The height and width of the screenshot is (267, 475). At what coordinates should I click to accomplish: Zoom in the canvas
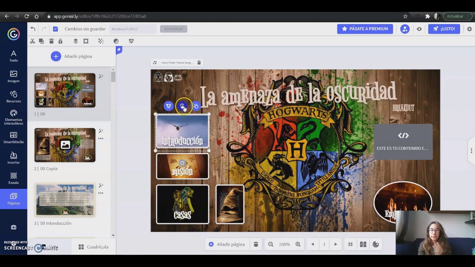point(298,244)
